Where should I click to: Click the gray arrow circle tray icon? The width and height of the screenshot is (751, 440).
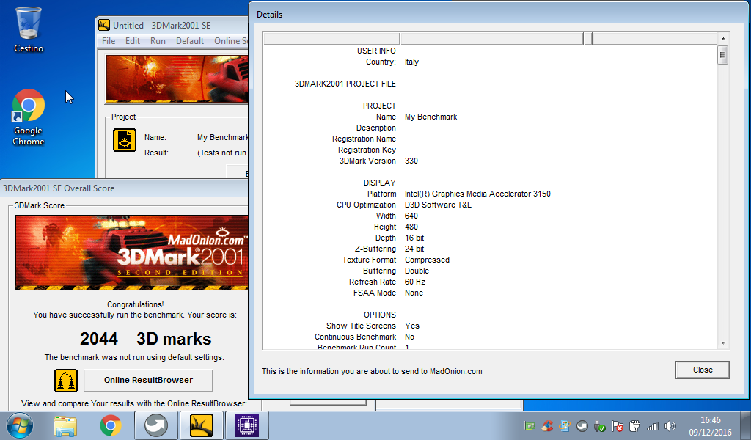pyautogui.click(x=582, y=425)
